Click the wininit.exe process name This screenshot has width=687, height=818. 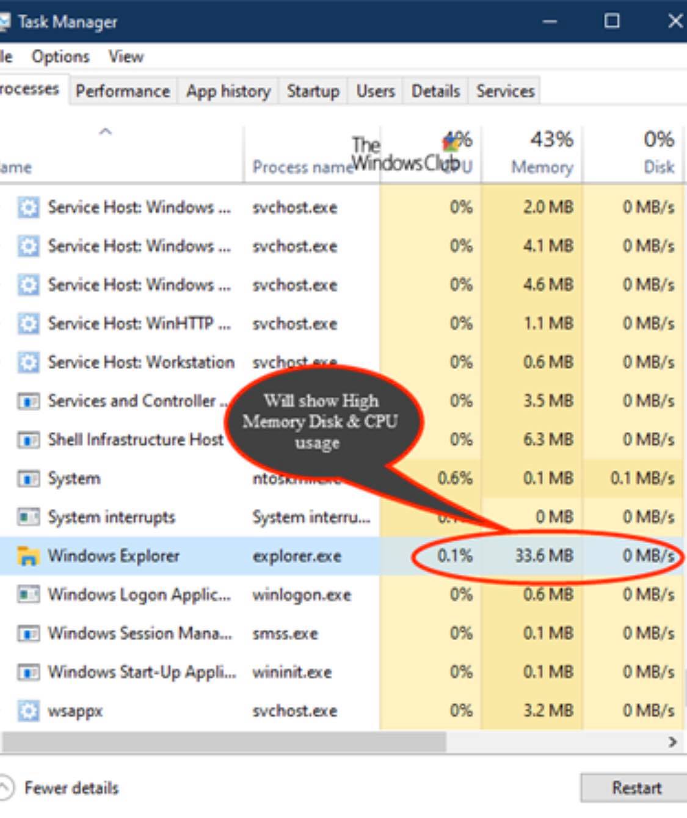pos(292,673)
